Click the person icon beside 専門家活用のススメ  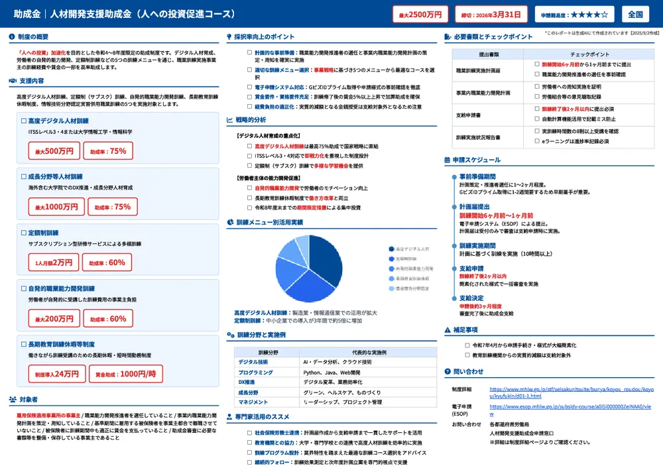229,417
